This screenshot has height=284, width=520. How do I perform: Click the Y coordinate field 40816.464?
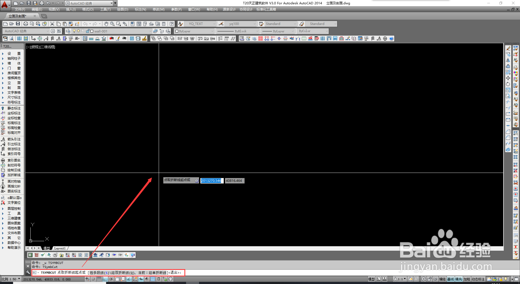pyautogui.click(x=235, y=181)
